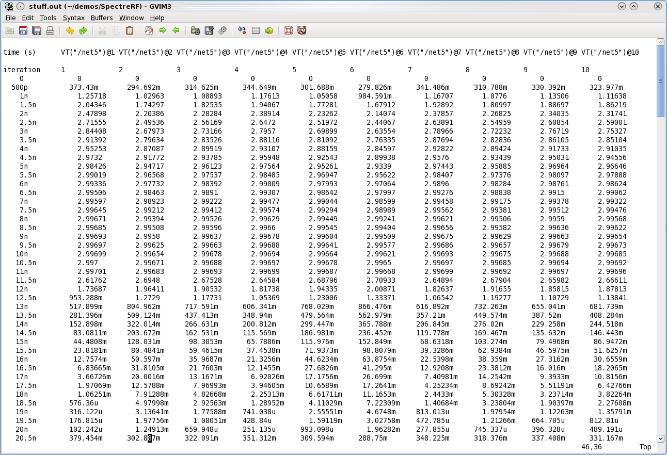The image size is (667, 455).
Task: Click the value 984.591m
Action: coord(375,96)
